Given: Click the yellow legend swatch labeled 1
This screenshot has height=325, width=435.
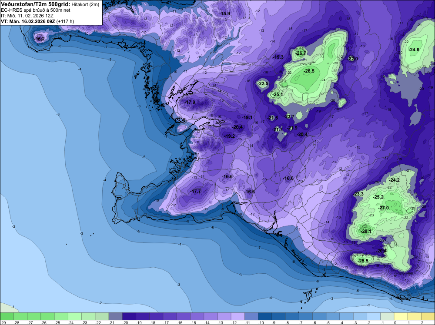Looking at the screenshot, I should coord(415,316).
